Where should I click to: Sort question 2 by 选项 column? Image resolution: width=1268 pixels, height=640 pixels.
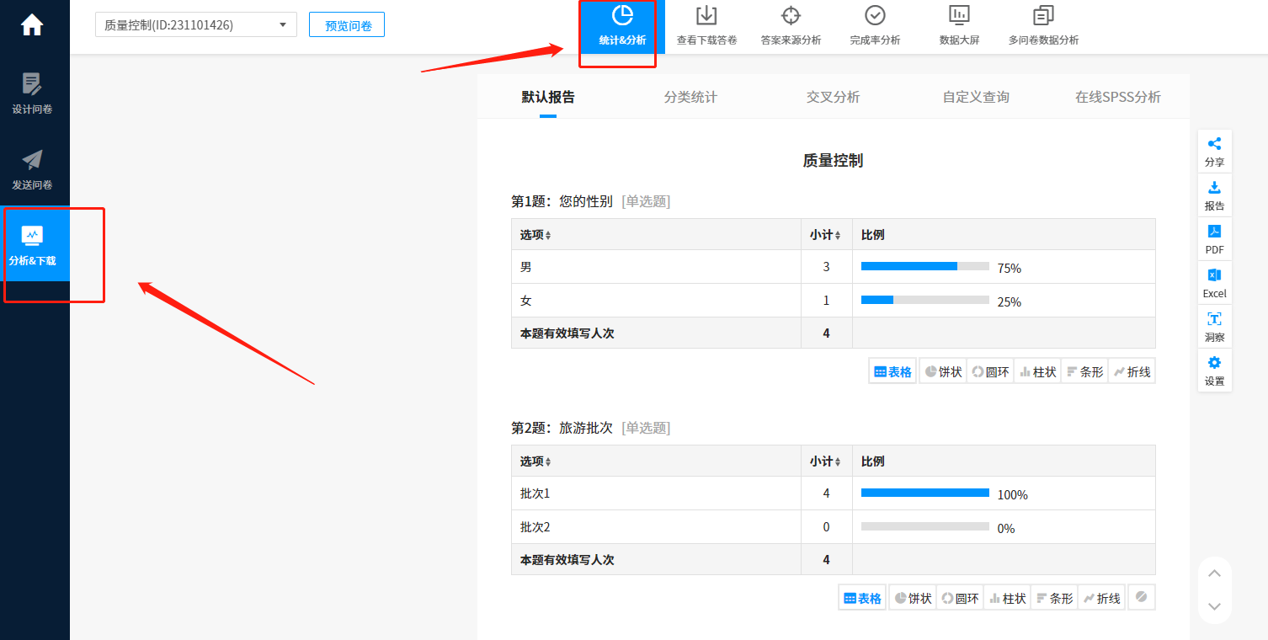tap(535, 461)
